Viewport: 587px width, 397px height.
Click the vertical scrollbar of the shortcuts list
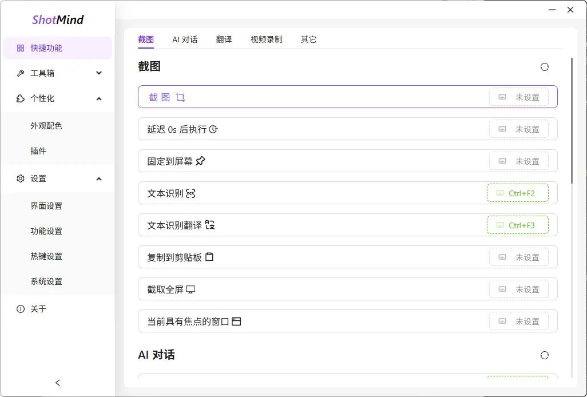click(x=572, y=121)
